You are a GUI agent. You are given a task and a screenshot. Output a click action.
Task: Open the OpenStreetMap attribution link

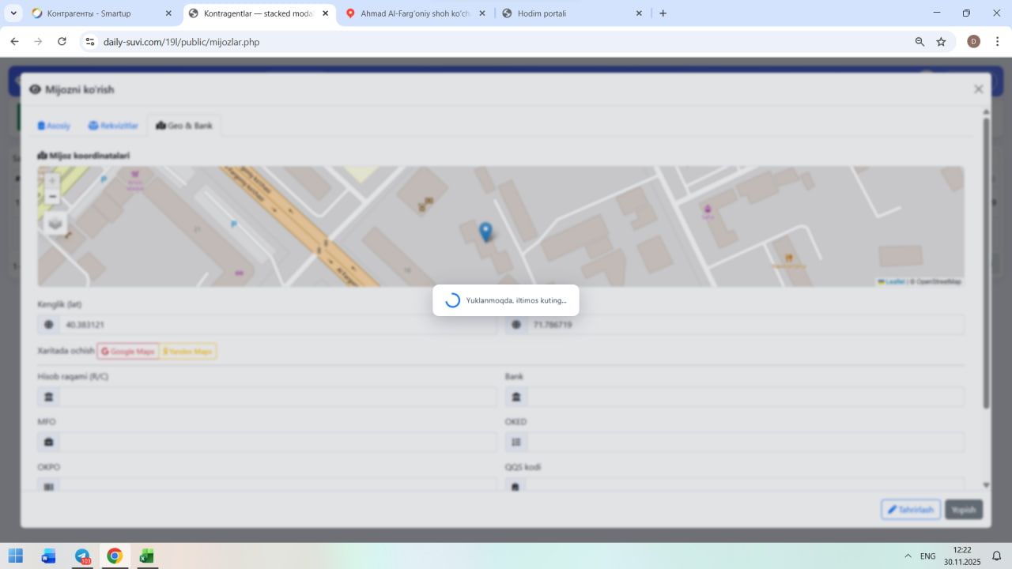(x=939, y=281)
